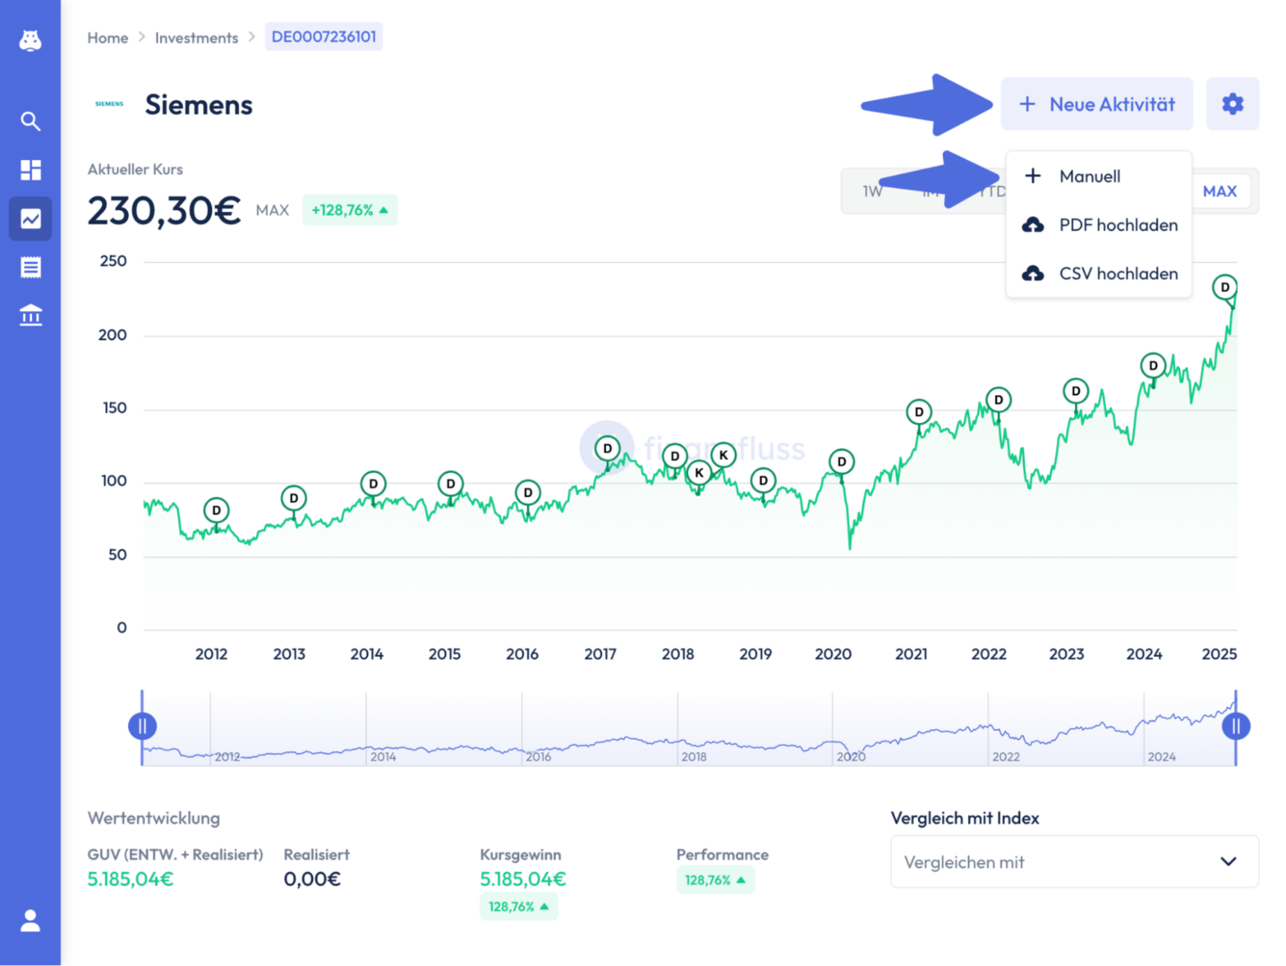Click the Aktueller Kurs label
This screenshot has width=1286, height=966.
(135, 169)
